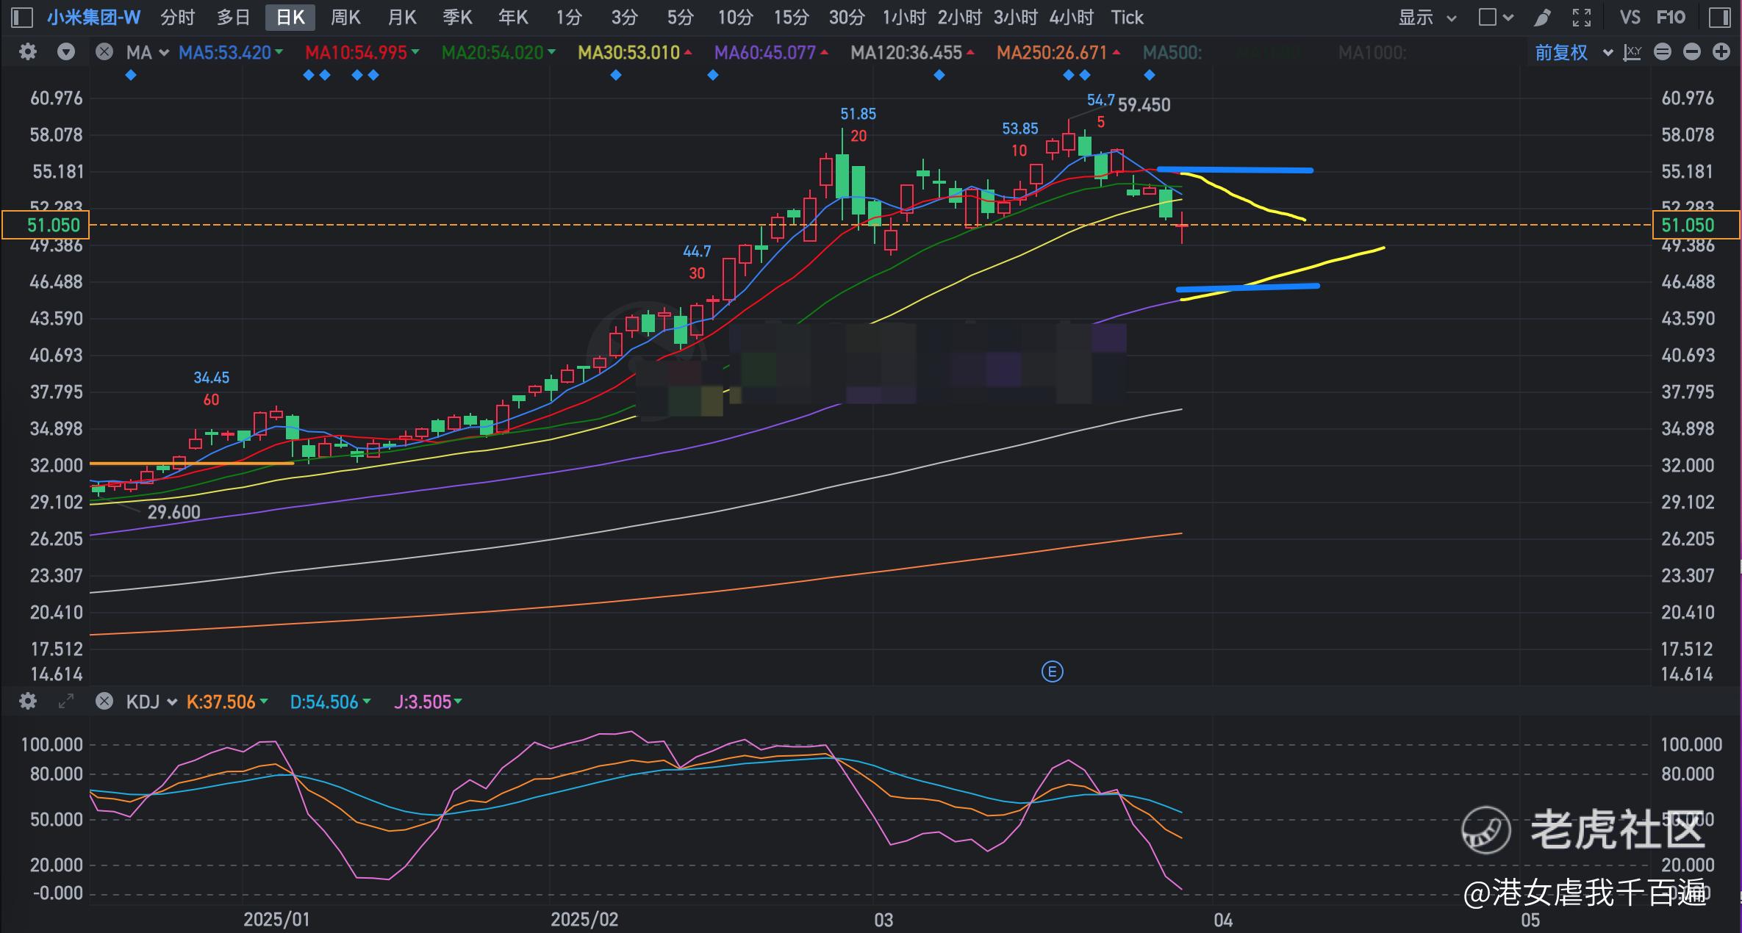Enter fullscreen chart mode
The image size is (1742, 933).
click(1582, 18)
